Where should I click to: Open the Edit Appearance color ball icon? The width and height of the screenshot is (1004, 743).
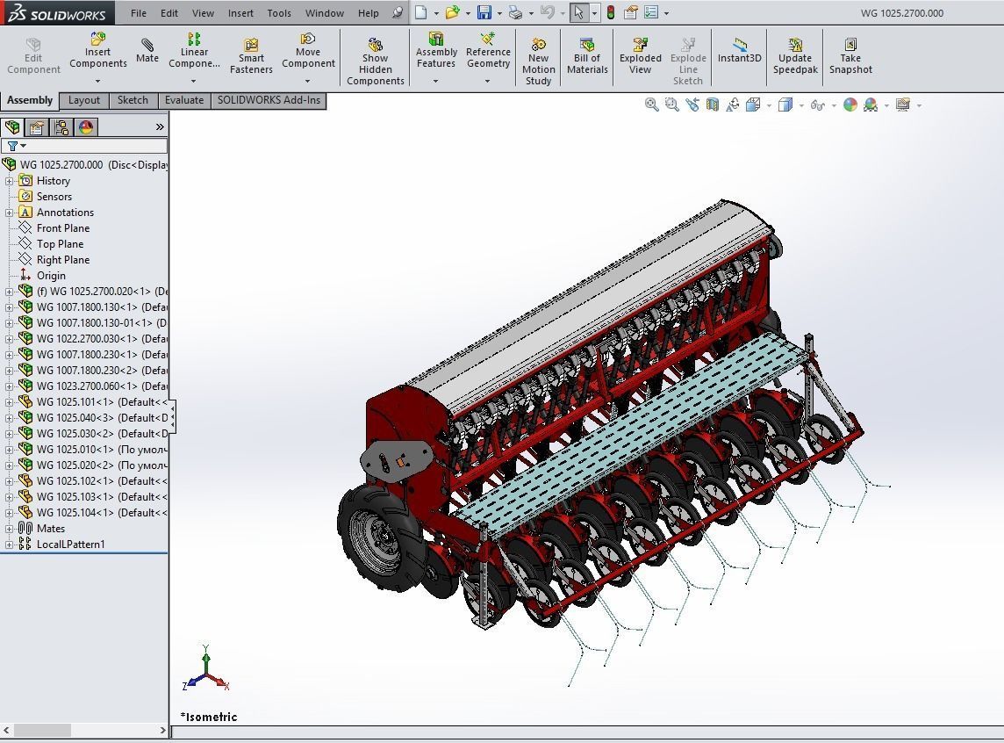[x=850, y=105]
